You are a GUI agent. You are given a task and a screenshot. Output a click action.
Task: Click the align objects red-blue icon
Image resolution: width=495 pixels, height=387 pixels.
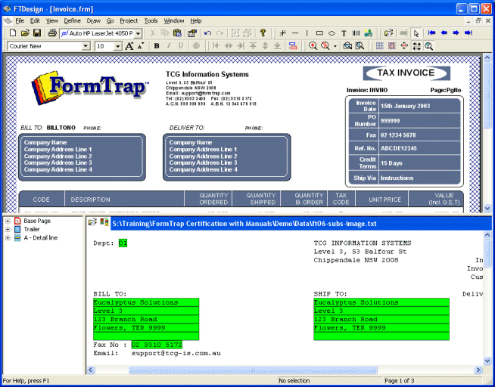[293, 46]
